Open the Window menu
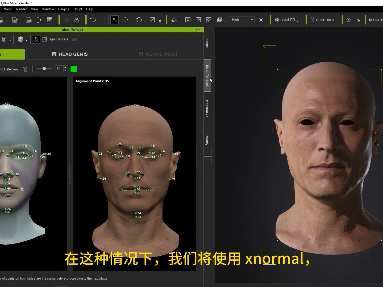 point(48,9)
